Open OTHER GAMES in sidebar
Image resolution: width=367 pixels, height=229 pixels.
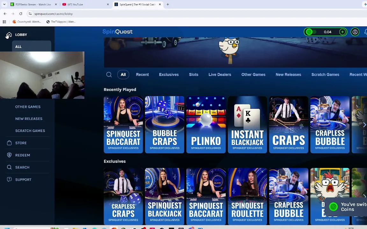point(28,107)
